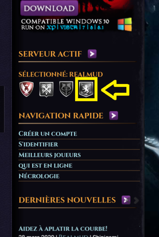Click the Windows logo icon
Image resolution: width=159 pixels, height=237 pixels.
point(125,24)
